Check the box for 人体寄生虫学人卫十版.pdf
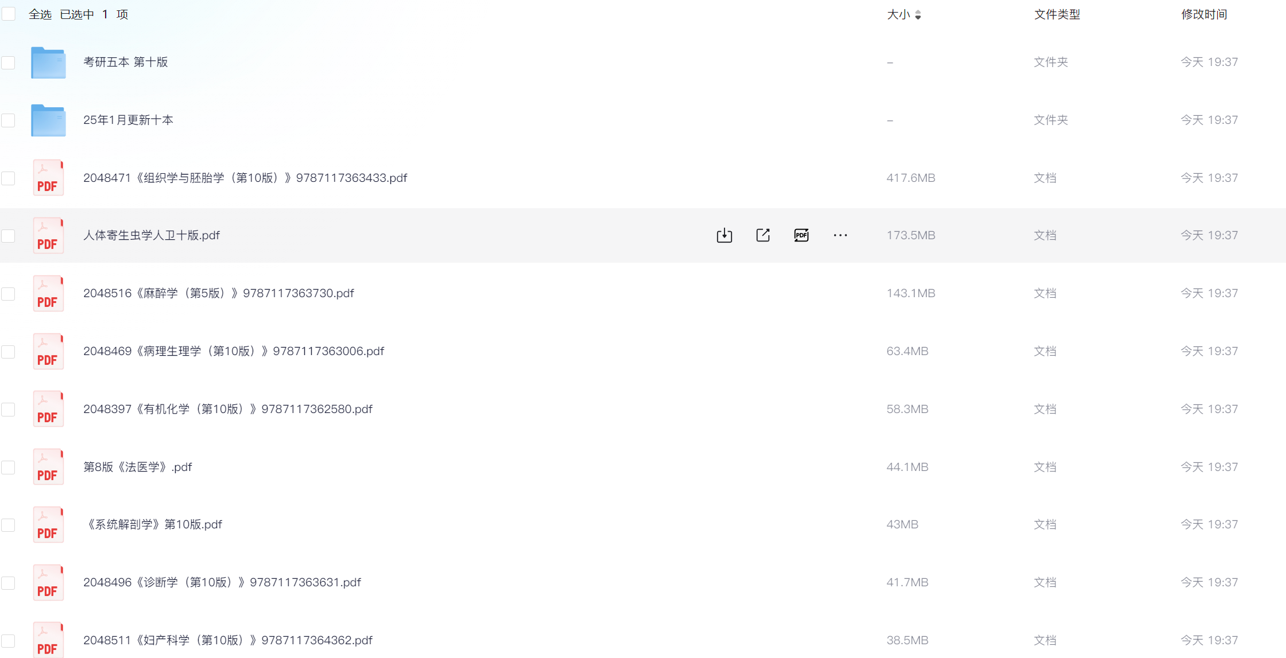Screen dimensions: 1286x658 (9, 236)
